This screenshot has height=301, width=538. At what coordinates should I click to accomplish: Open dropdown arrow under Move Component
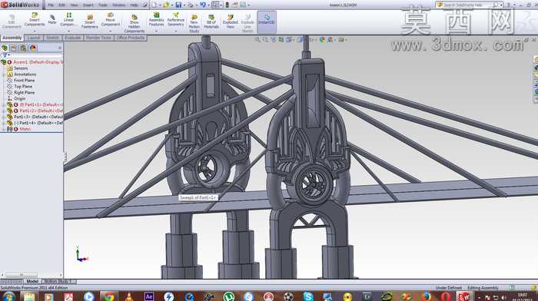(111, 31)
